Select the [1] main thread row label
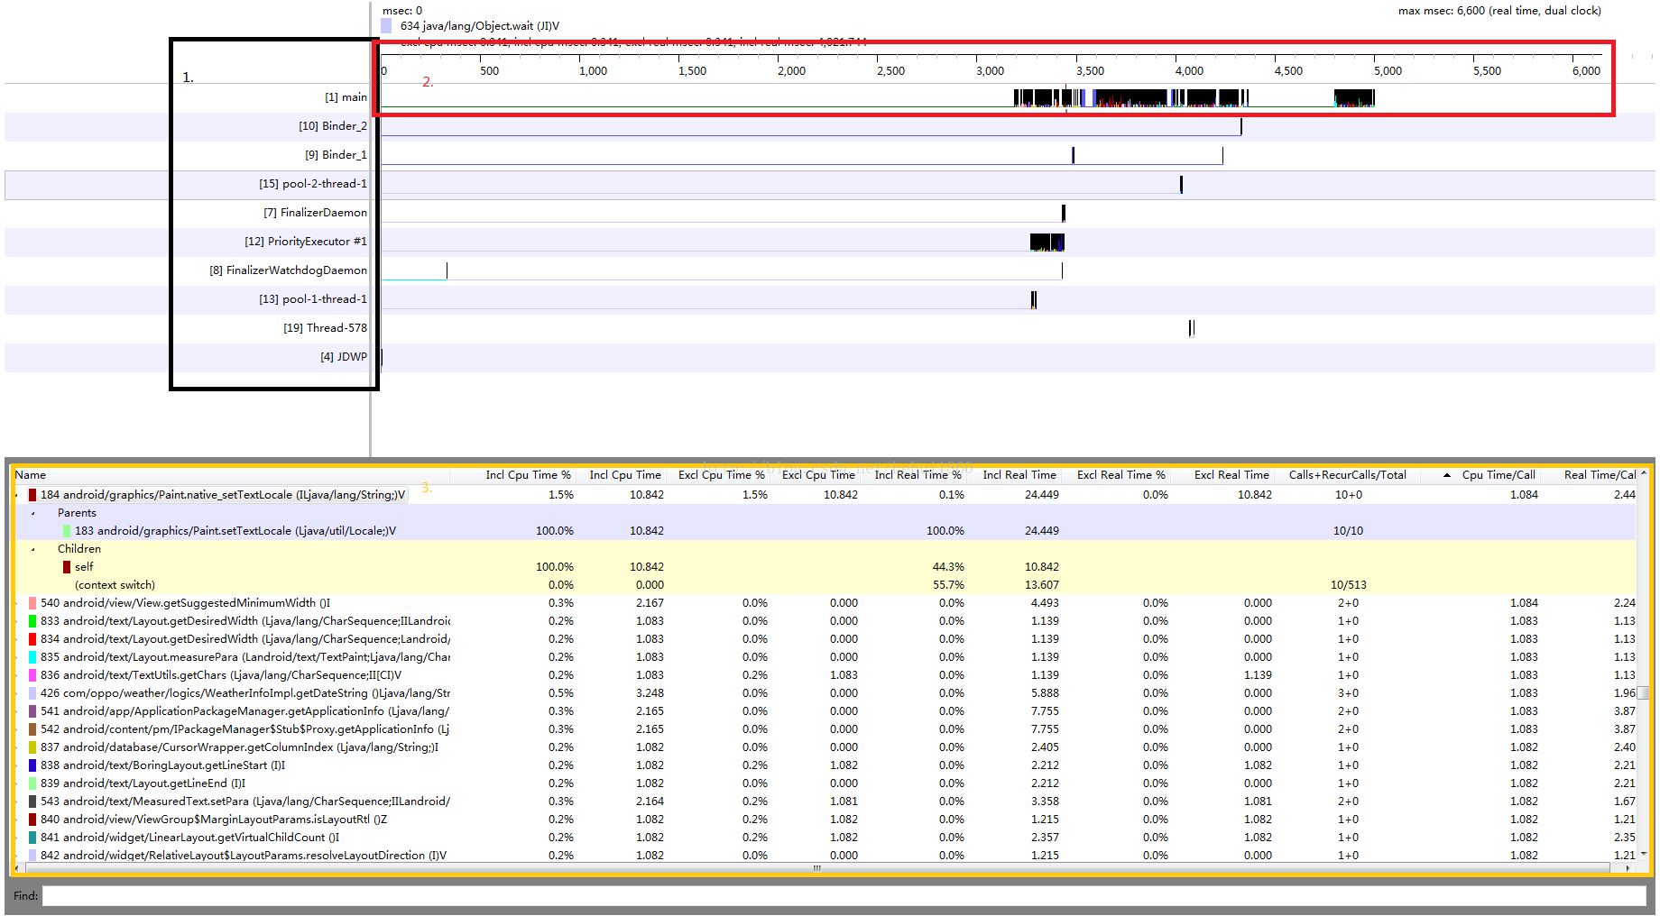The height and width of the screenshot is (916, 1660). point(346,97)
